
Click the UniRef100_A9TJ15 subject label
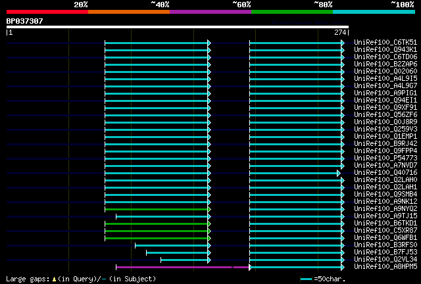pos(385,216)
